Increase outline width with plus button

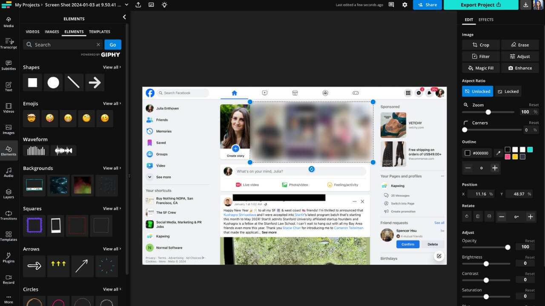pos(495,168)
